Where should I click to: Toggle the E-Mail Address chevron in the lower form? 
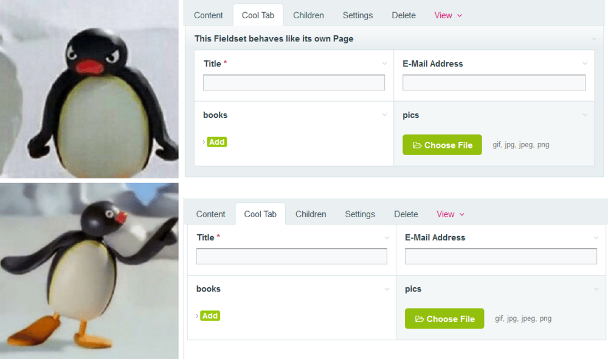click(x=596, y=238)
